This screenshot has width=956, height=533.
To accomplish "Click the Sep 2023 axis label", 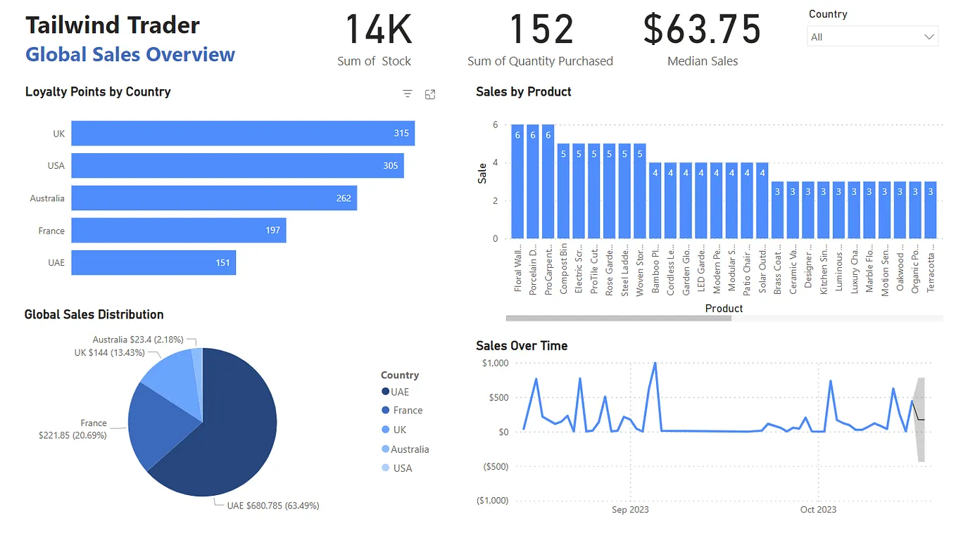I will click(630, 509).
